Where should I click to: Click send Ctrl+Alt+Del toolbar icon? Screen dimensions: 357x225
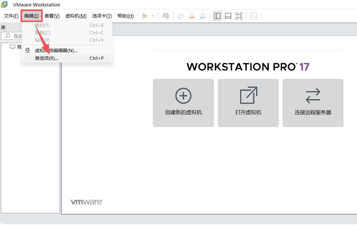(166, 16)
